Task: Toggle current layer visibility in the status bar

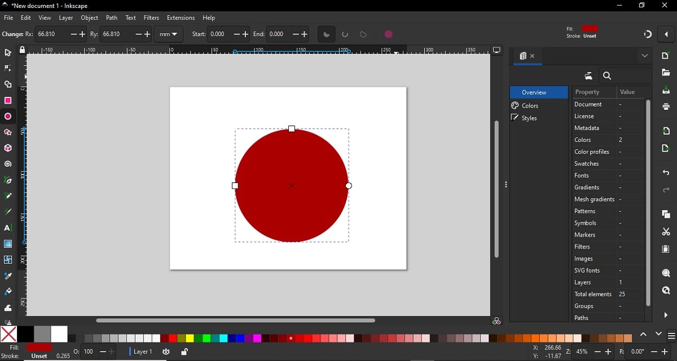Action: [x=166, y=351]
